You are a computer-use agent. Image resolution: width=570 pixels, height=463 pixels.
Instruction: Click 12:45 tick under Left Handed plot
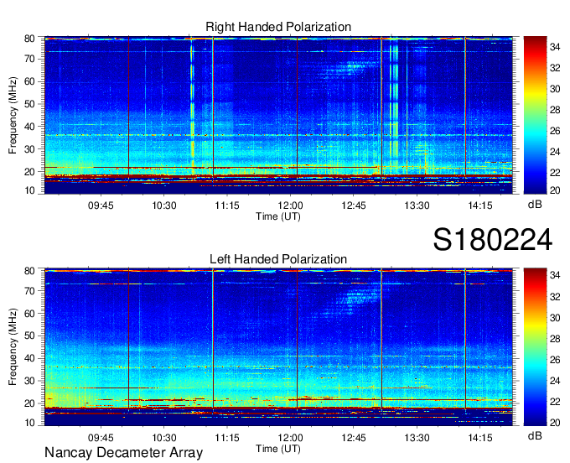pos(354,438)
